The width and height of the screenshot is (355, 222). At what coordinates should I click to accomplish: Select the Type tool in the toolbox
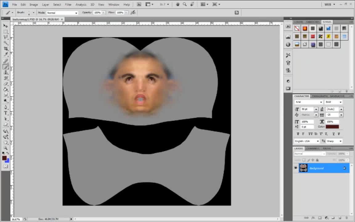tap(6, 113)
